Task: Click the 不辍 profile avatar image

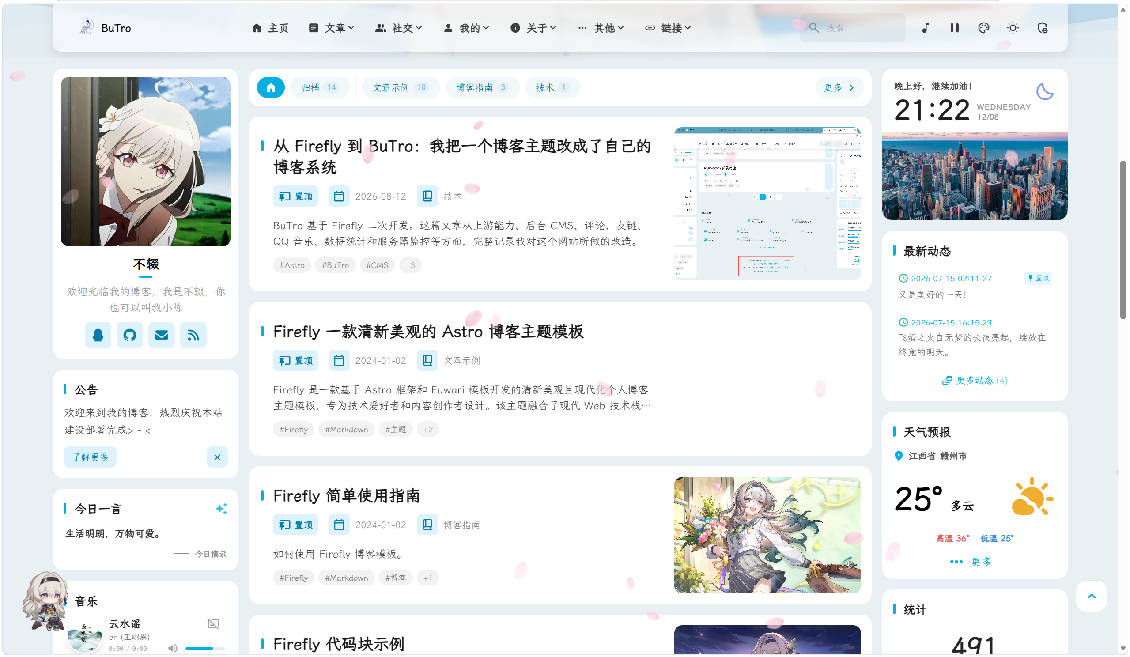Action: coord(146,162)
